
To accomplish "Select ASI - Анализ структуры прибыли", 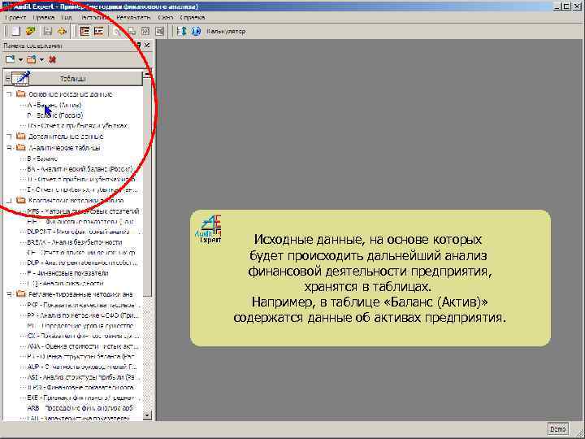I will [x=82, y=377].
